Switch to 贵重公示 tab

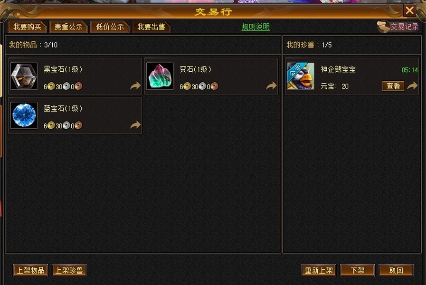[x=68, y=27]
